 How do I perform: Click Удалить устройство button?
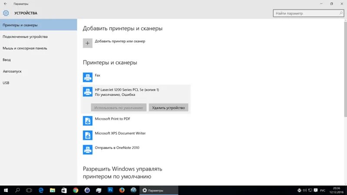(168, 107)
